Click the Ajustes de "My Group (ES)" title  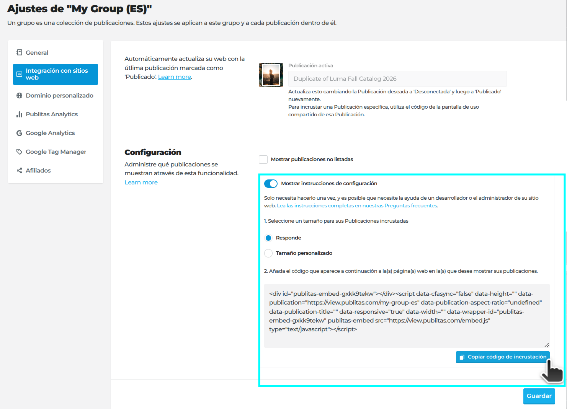(80, 9)
